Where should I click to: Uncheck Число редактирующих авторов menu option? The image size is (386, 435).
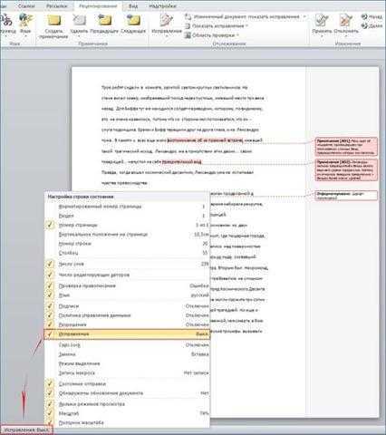click(x=127, y=275)
